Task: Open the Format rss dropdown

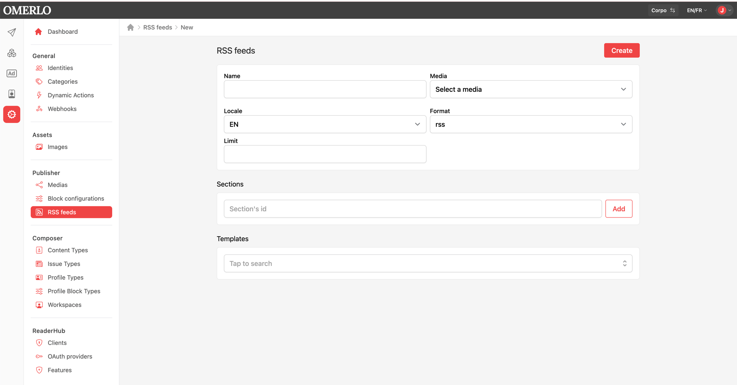Action: coord(531,124)
